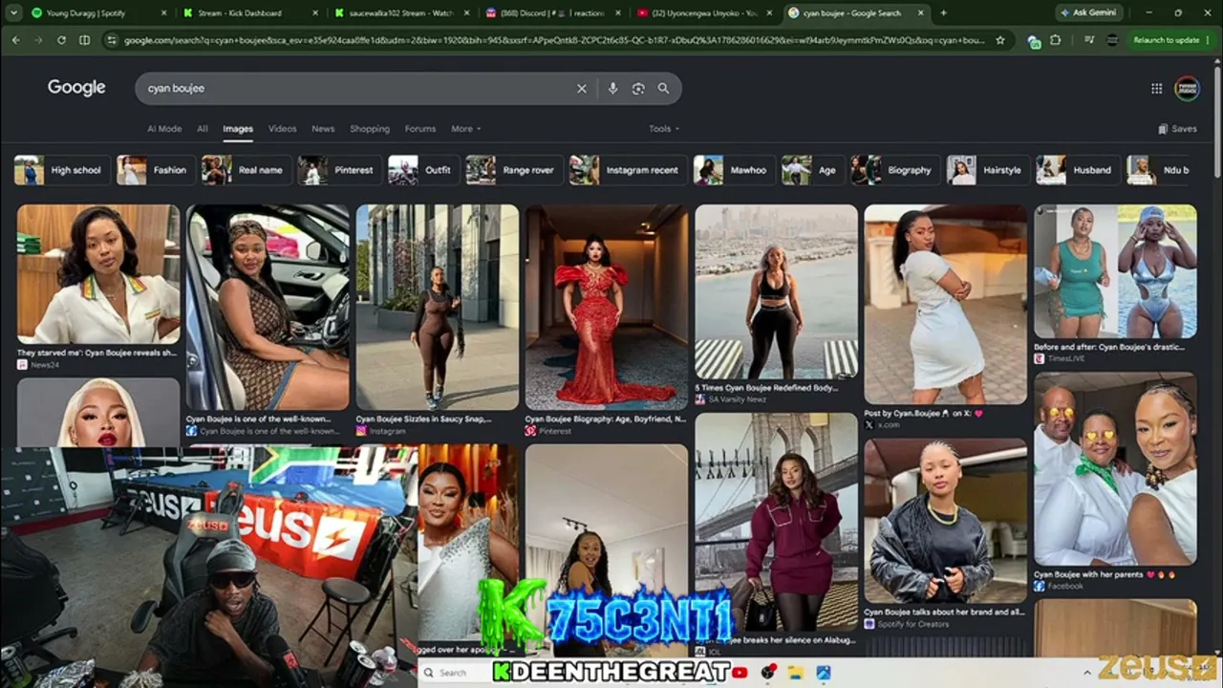Open the Google account profile avatar
1223x688 pixels.
pyautogui.click(x=1187, y=88)
